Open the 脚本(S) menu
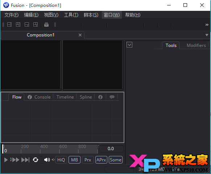This screenshot has height=174, width=211. 91,15
